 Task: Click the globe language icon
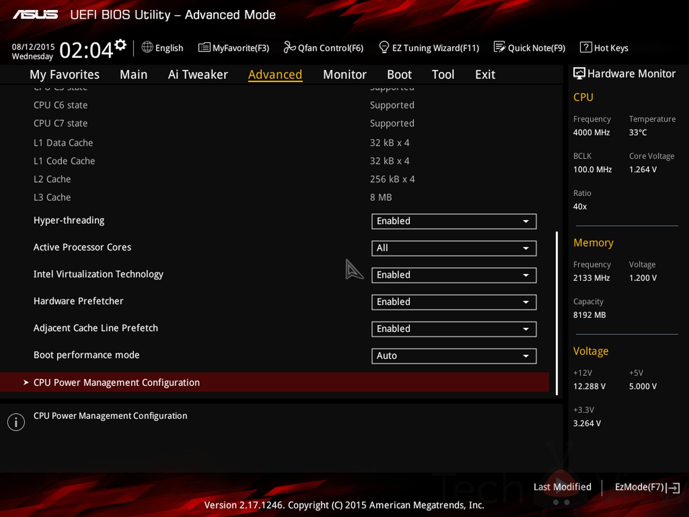point(147,47)
